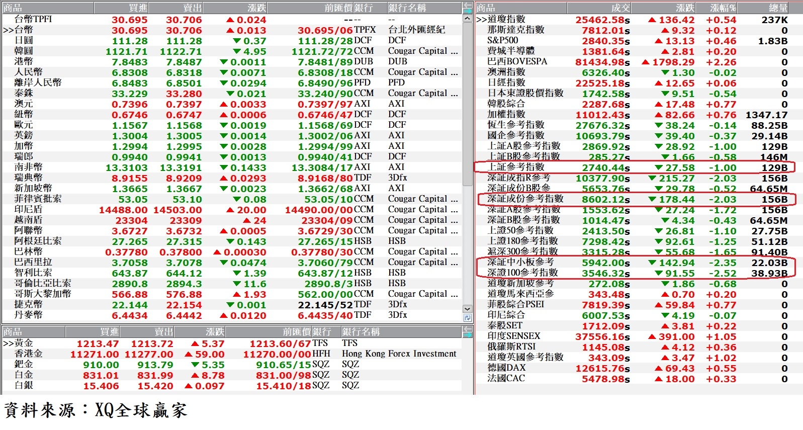Screen dimensions: 803x430
Task: Select the 澳元 currency row
Action: [x=231, y=104]
